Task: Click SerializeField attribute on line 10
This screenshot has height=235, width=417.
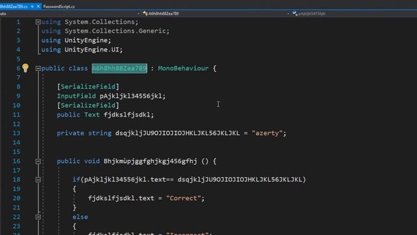Action: click(88, 105)
